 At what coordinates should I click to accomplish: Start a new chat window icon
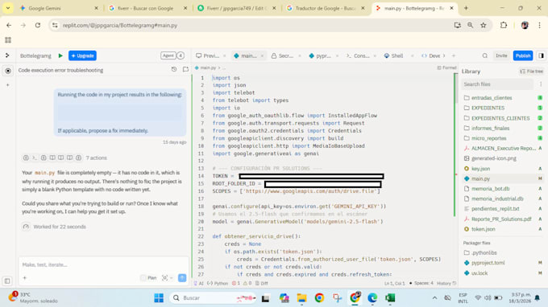click(185, 69)
